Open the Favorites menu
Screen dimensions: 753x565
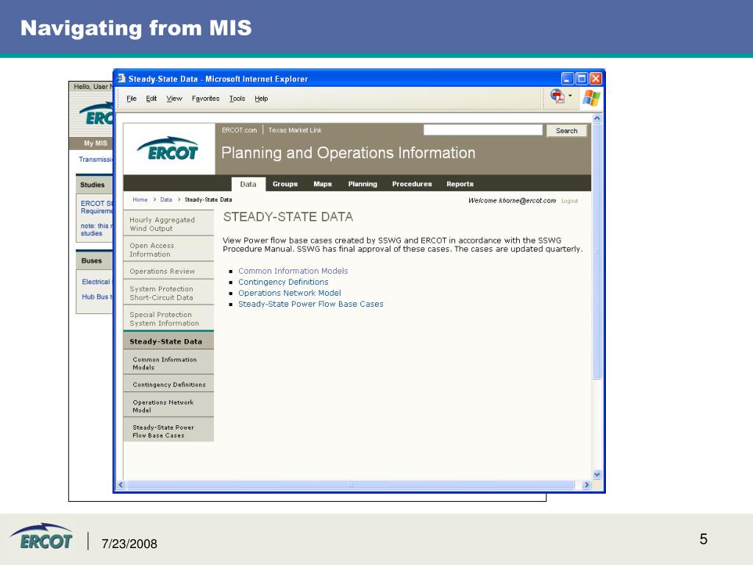[x=206, y=99]
